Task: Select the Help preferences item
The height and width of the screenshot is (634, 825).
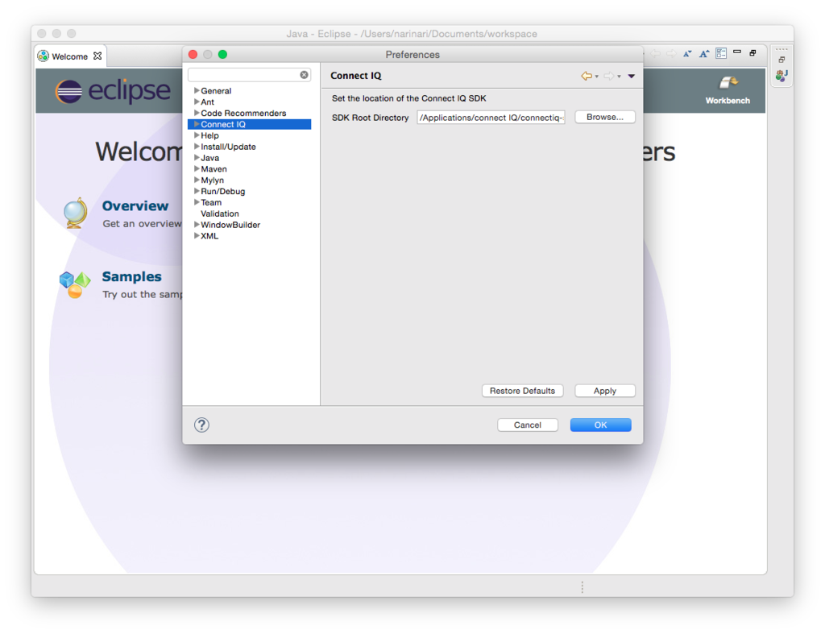Action: pyautogui.click(x=209, y=135)
